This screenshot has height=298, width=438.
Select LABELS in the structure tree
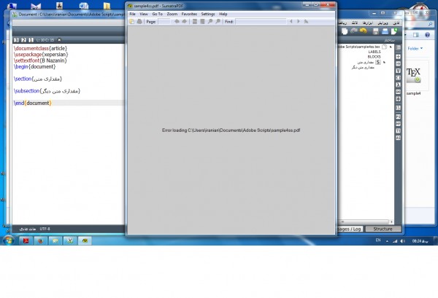click(374, 52)
